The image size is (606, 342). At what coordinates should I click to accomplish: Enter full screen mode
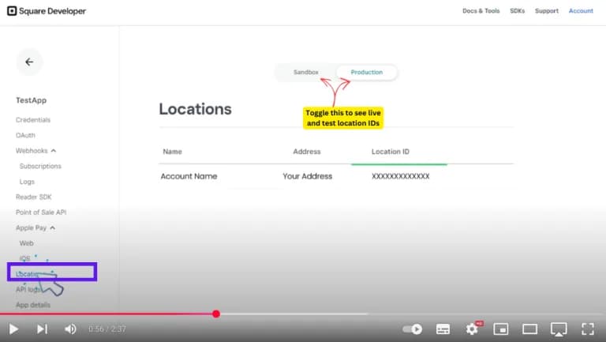click(x=588, y=329)
